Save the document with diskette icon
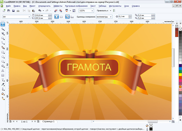The image size is (182, 131). [x=13, y=11]
